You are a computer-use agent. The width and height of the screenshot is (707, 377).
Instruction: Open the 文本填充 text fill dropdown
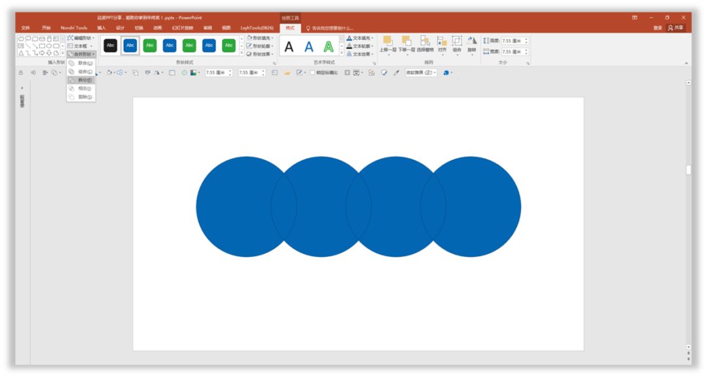[360, 39]
